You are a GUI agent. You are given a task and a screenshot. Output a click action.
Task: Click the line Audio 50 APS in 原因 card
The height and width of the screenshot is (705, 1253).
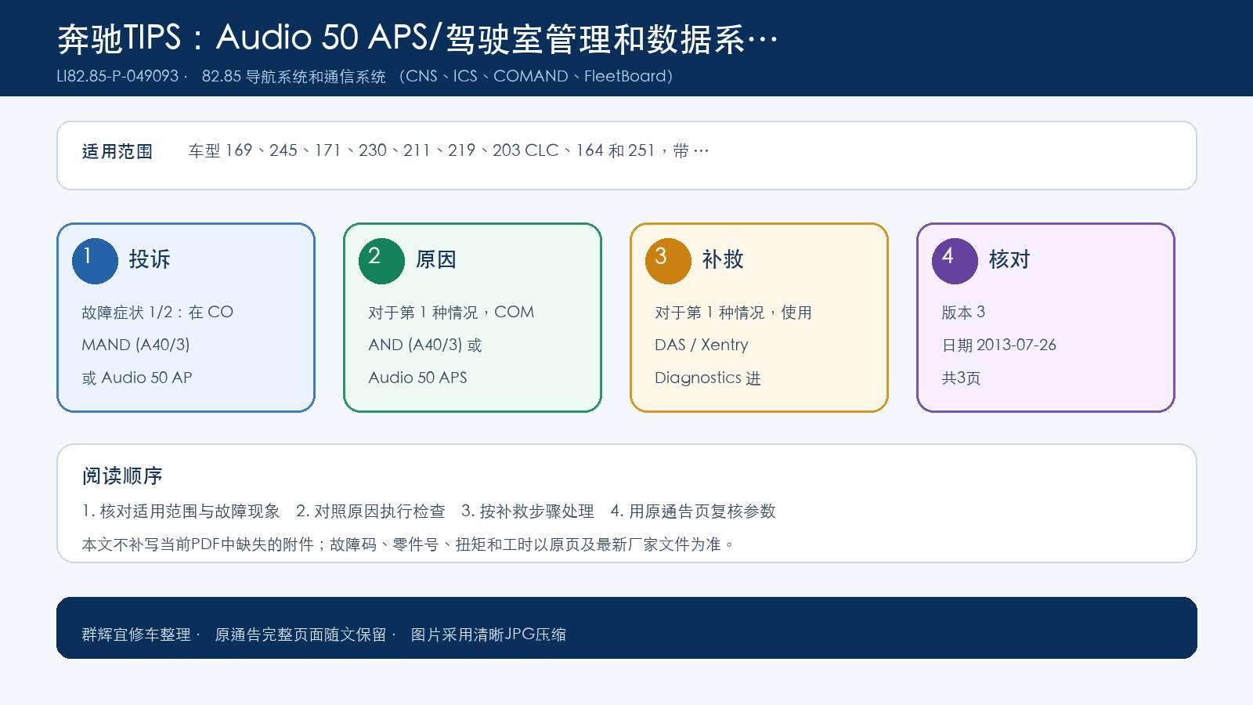point(417,378)
